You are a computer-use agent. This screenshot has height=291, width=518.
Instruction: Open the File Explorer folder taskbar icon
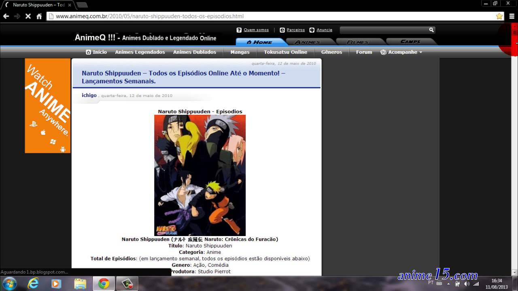80,284
